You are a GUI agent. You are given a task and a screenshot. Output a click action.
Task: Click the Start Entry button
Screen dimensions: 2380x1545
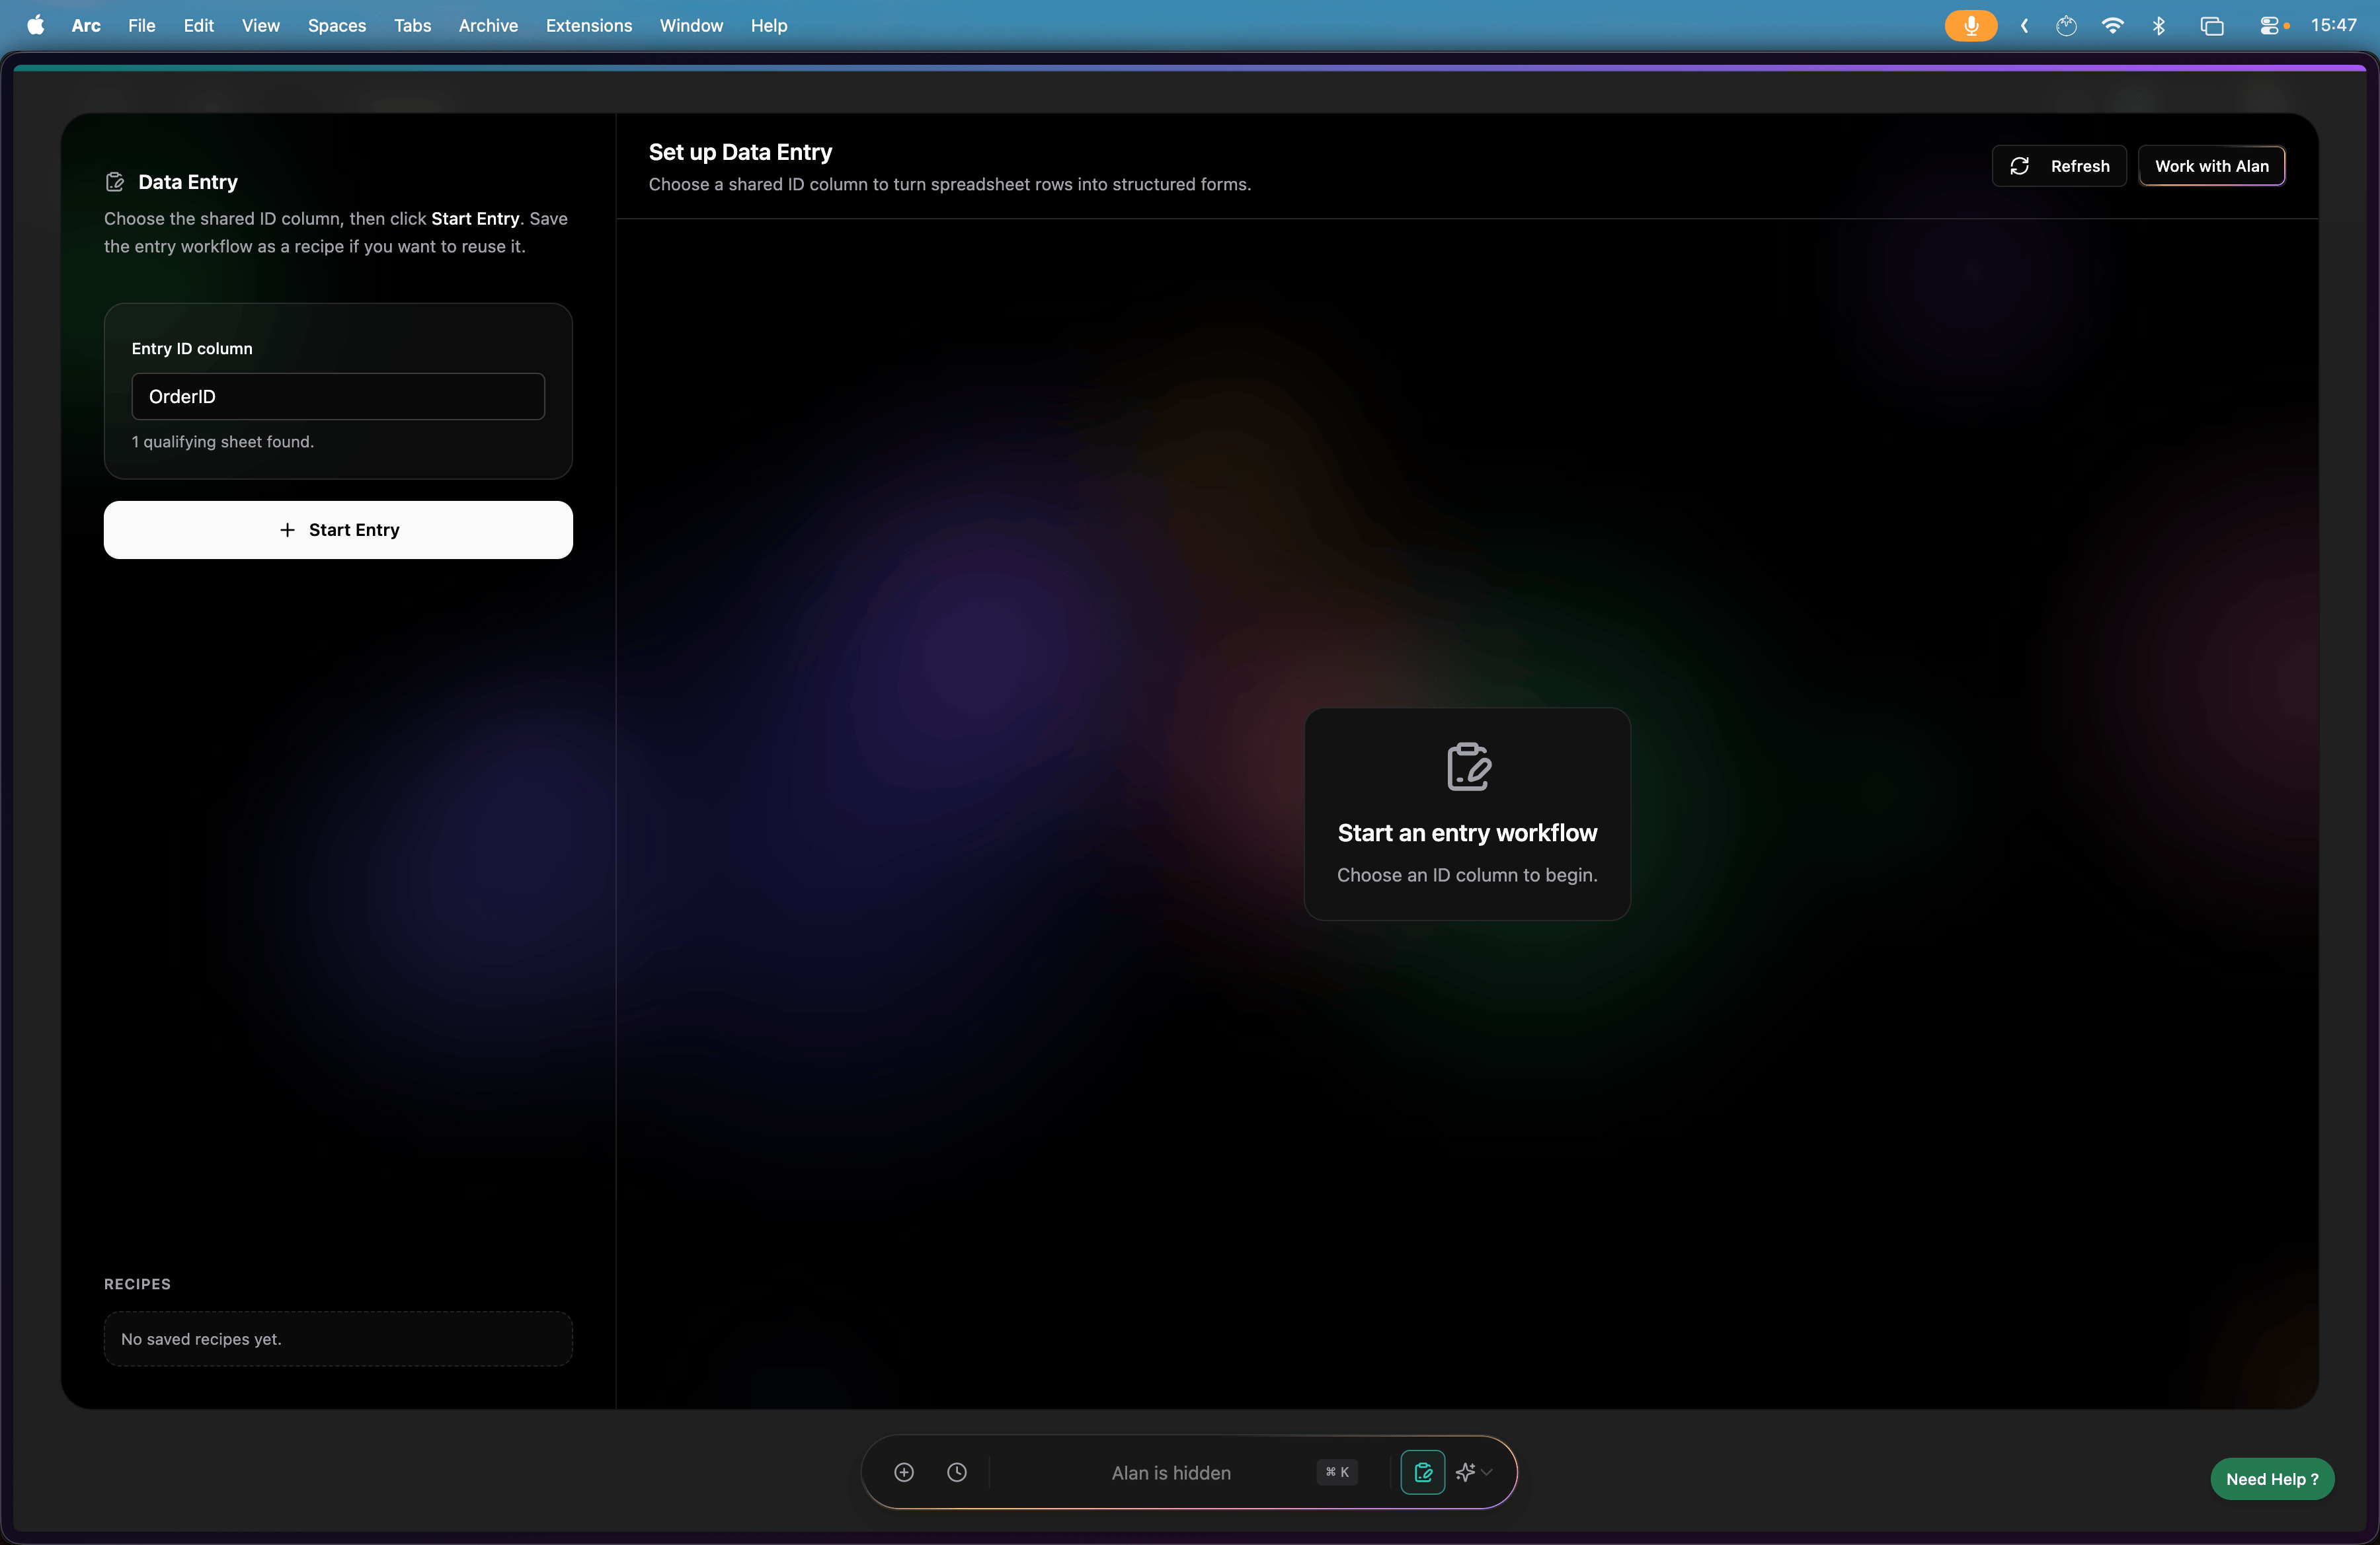point(338,530)
